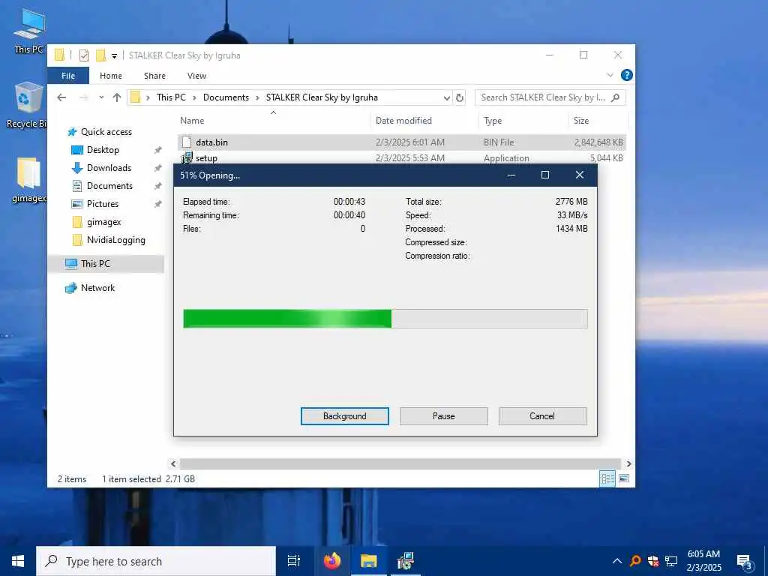Image resolution: width=768 pixels, height=576 pixels.
Task: Refresh the folder view
Action: pyautogui.click(x=460, y=98)
